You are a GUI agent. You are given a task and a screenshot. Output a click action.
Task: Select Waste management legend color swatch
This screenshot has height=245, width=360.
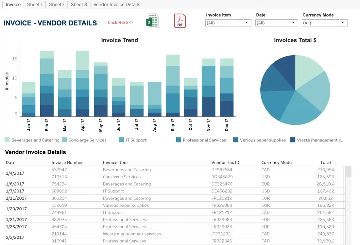(x=293, y=140)
